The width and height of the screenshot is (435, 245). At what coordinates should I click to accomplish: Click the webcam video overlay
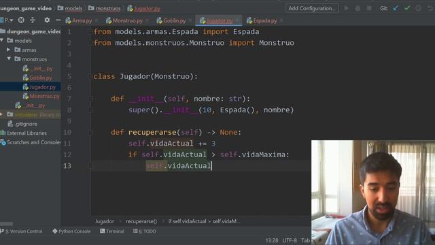point(373,193)
